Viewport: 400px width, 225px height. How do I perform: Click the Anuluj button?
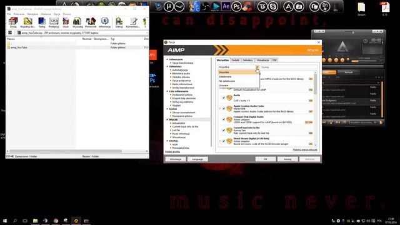coord(287,159)
